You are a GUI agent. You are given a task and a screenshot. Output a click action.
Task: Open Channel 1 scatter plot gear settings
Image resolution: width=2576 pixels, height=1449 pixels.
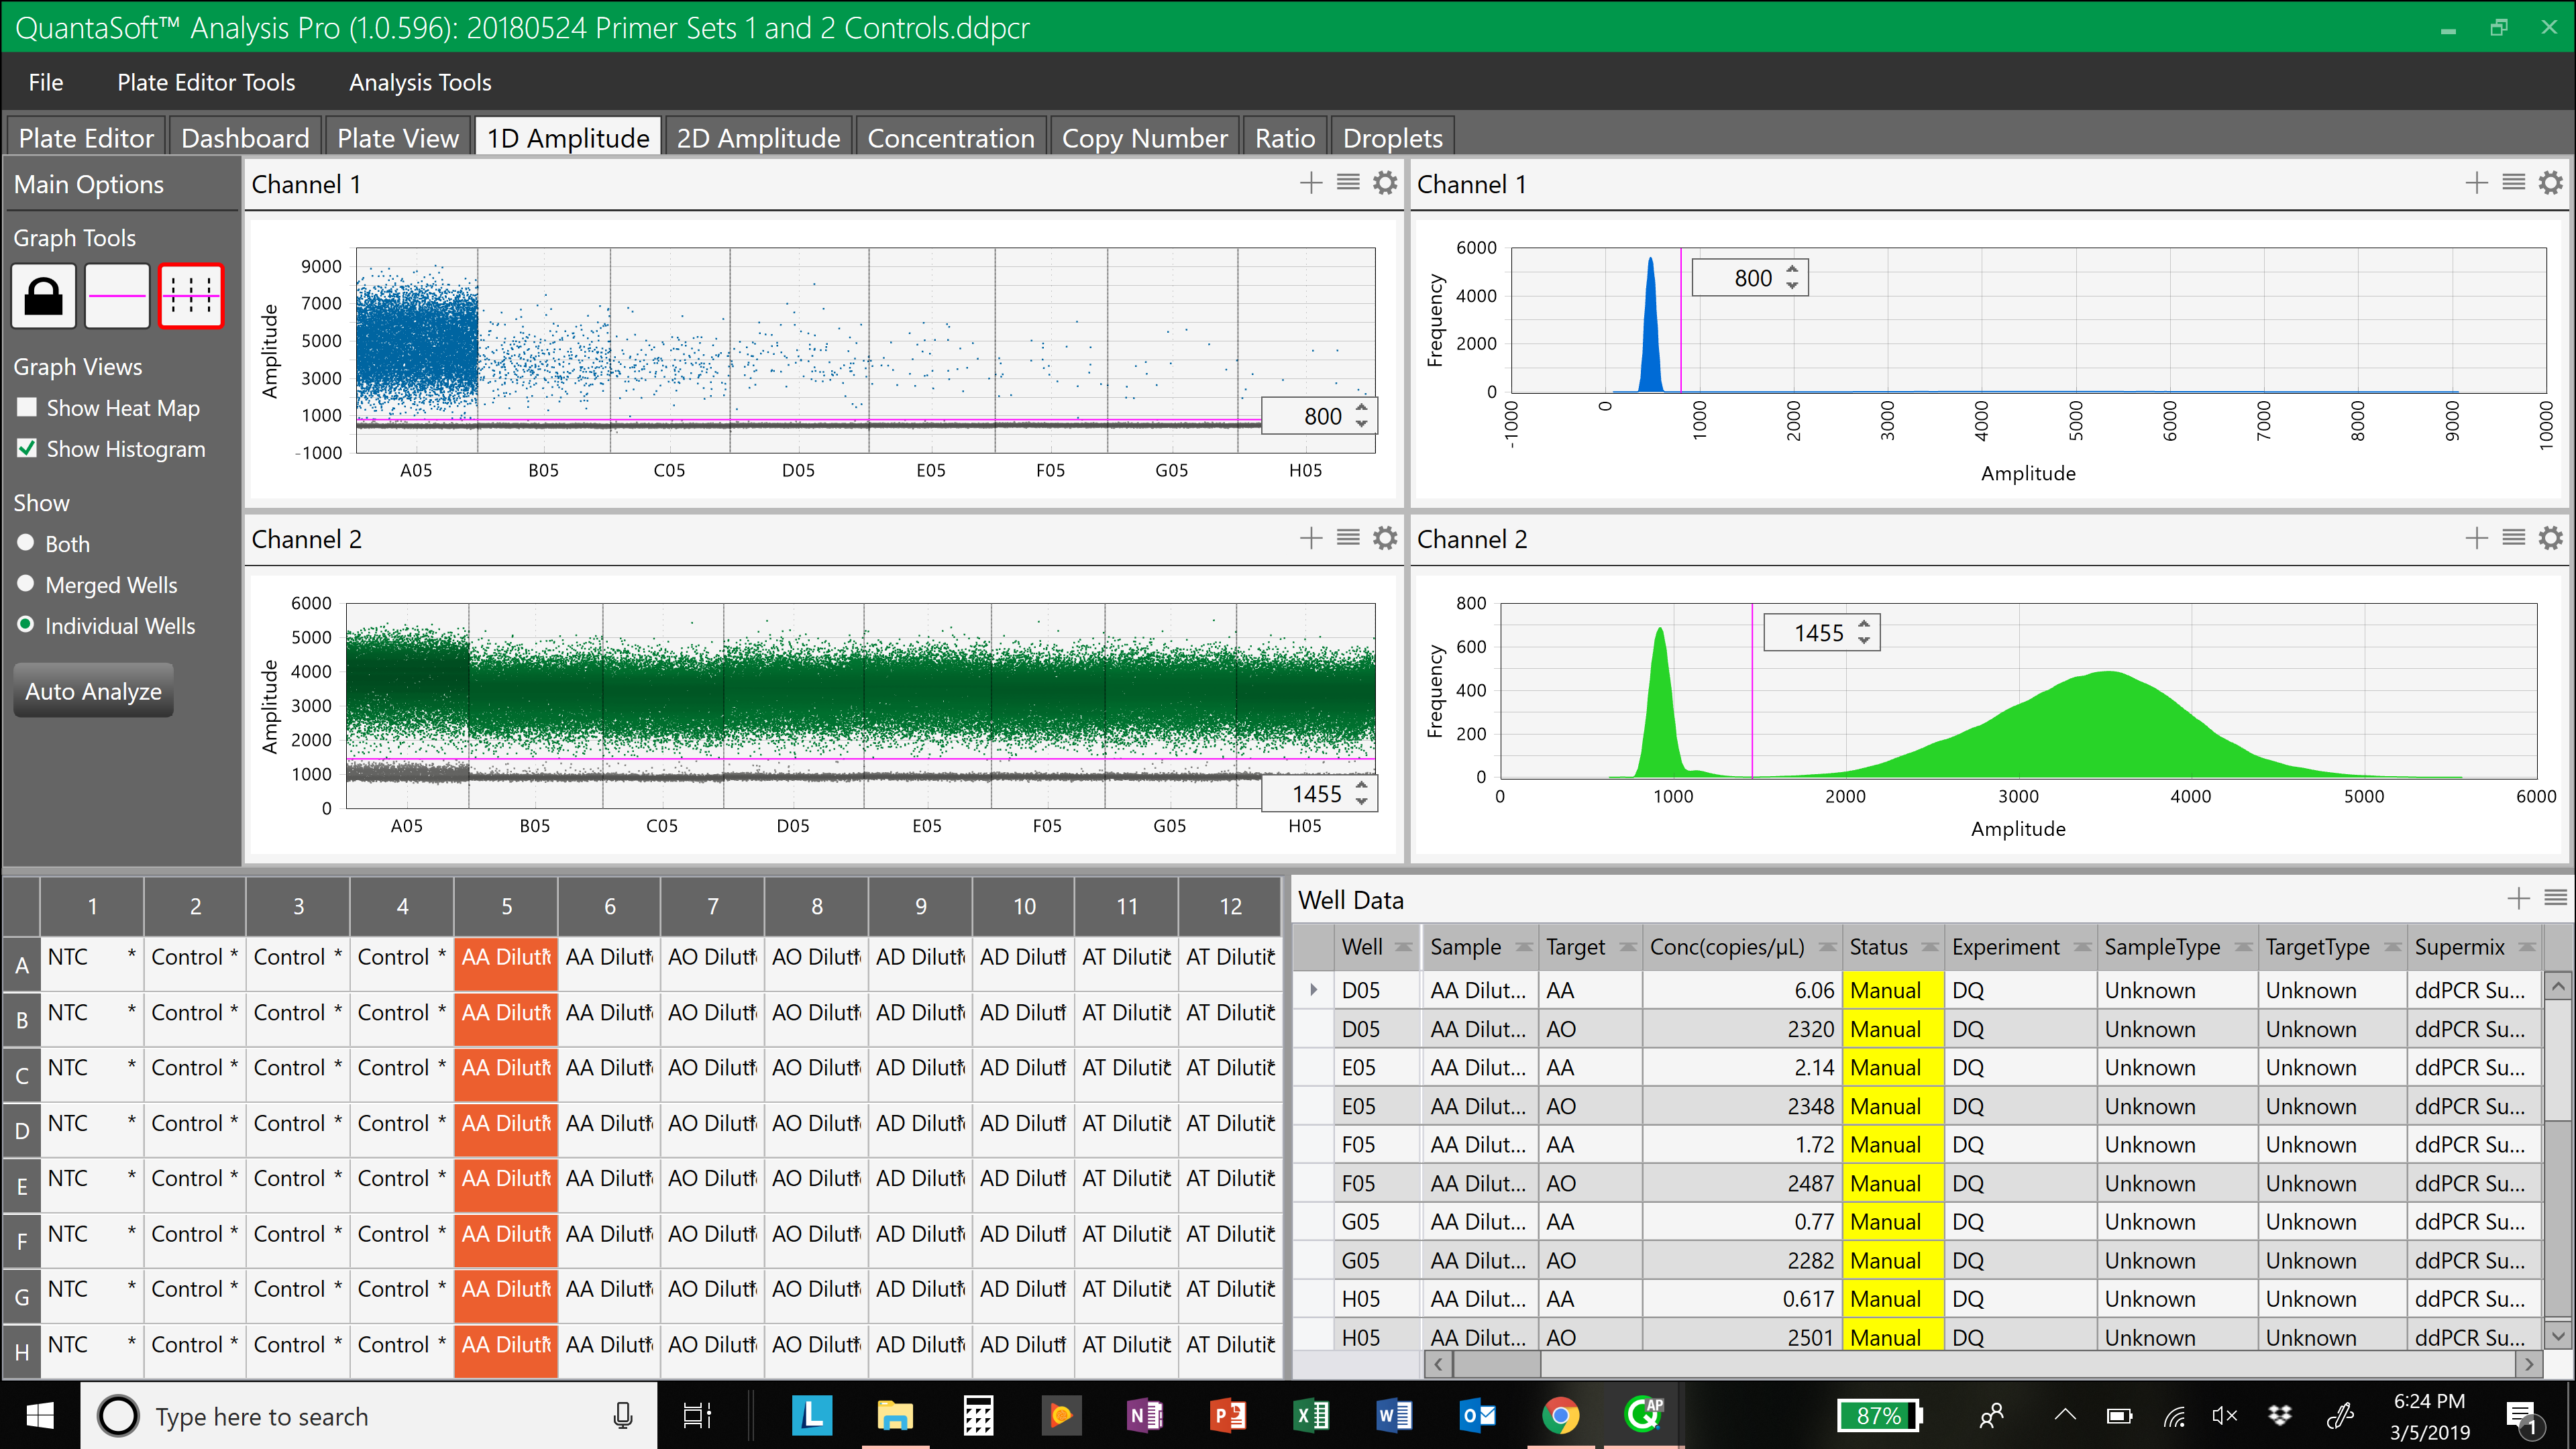pyautogui.click(x=1385, y=183)
